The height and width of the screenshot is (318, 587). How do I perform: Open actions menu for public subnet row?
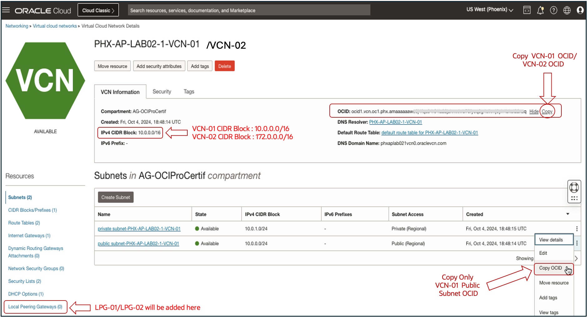tap(577, 243)
